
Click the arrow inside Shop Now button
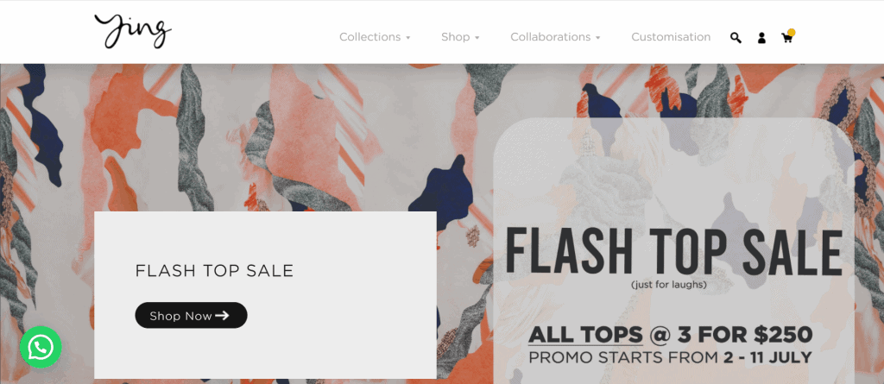coord(222,315)
